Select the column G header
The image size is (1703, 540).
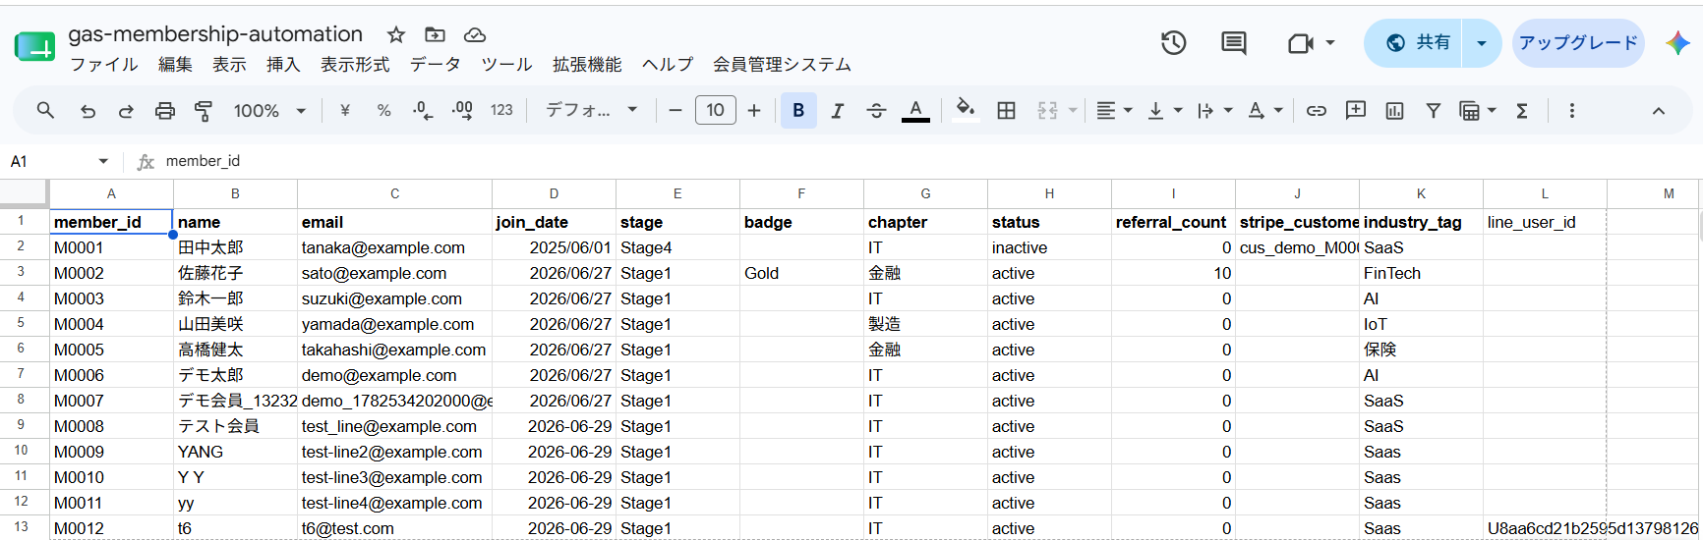pyautogui.click(x=925, y=194)
